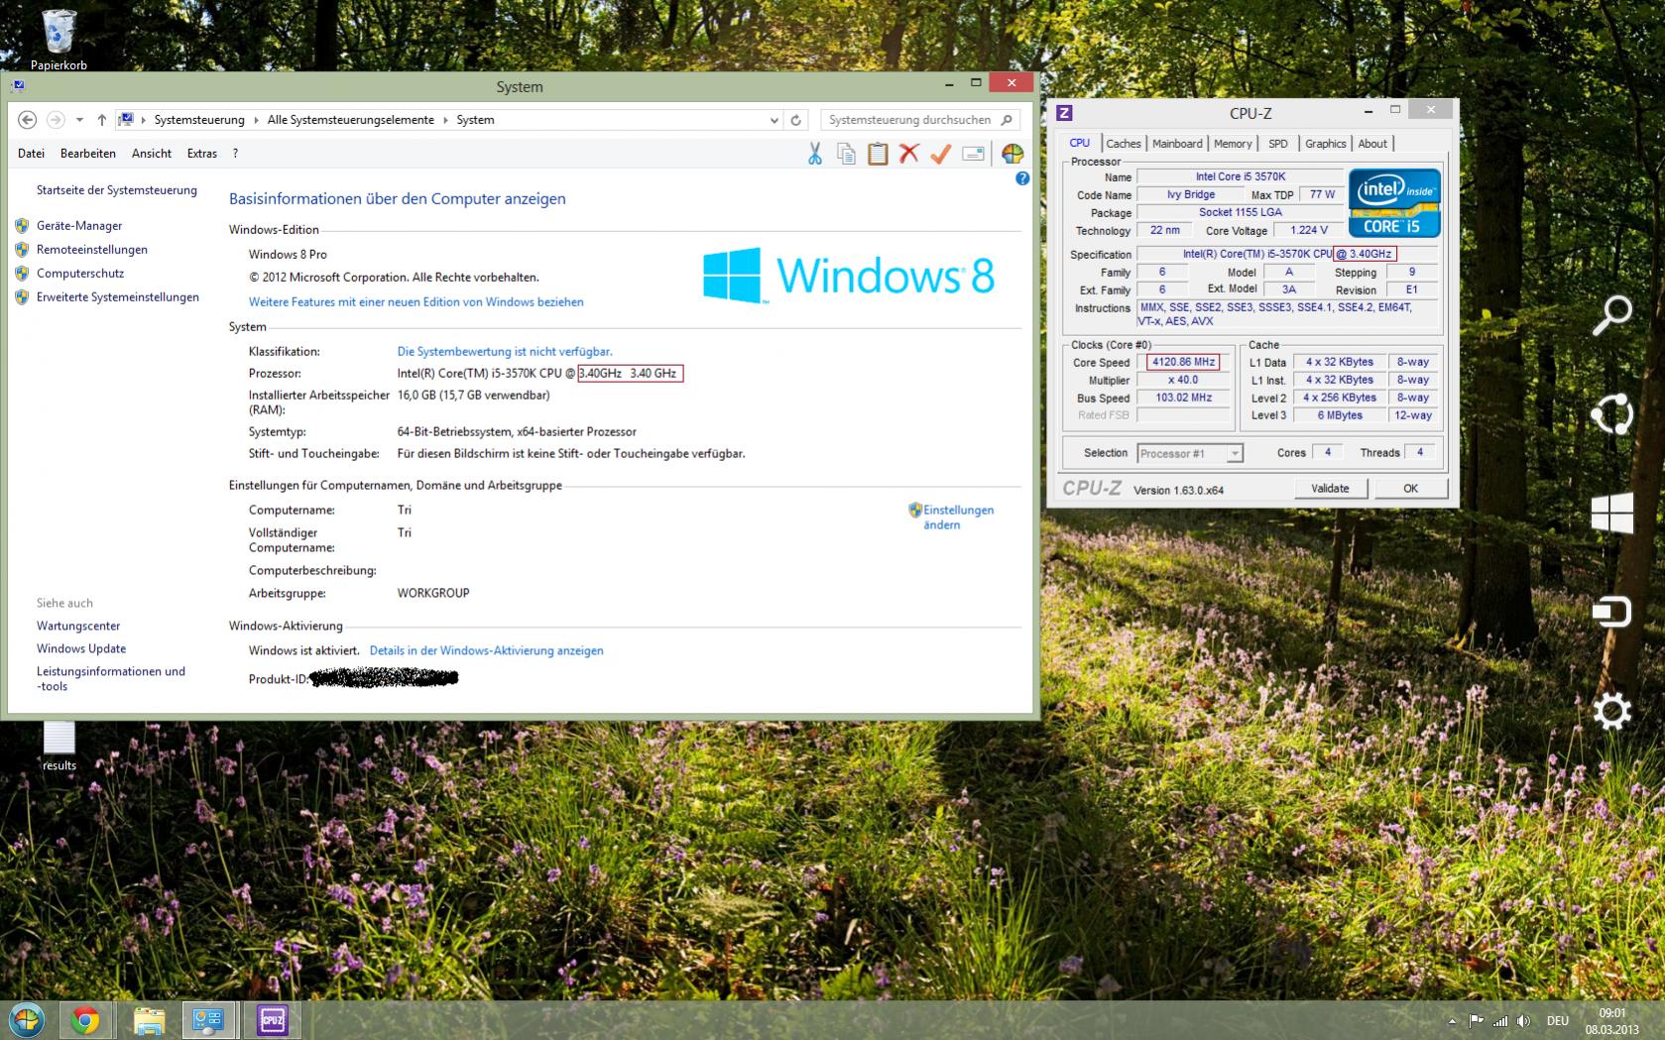Click the Cut scissors icon in System toolbar
Viewport: 1665px width, 1040px height.
(814, 154)
